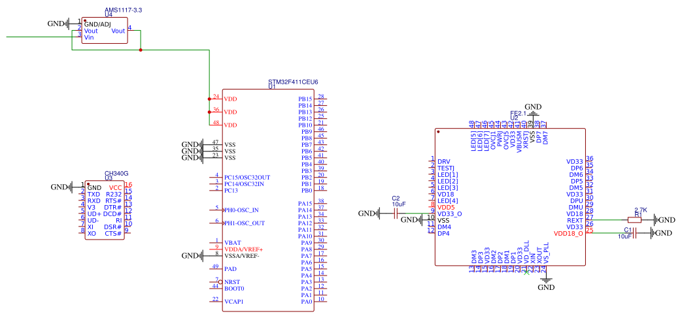Select the PA15 pin label
The height and width of the screenshot is (318, 682).
coord(305,204)
